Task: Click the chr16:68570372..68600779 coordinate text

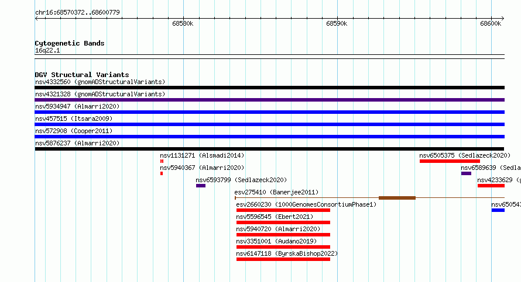Action: pos(77,12)
